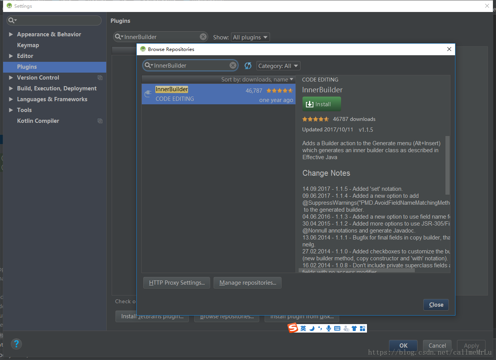Select Plugins in settings sidebar
Screen dimensions: 496x360
coord(54,67)
